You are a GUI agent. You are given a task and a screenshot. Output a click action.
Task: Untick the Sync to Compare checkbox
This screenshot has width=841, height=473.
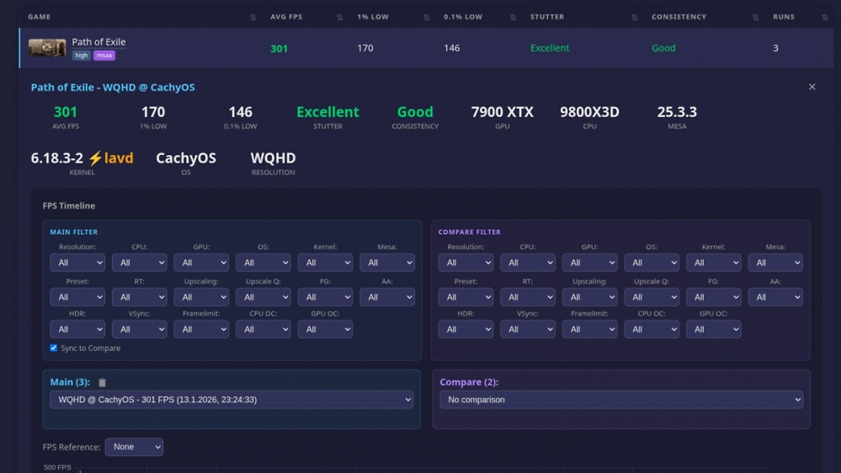coord(54,348)
